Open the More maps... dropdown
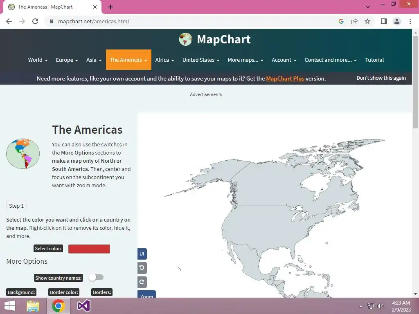This screenshot has height=314, width=419. [x=246, y=60]
